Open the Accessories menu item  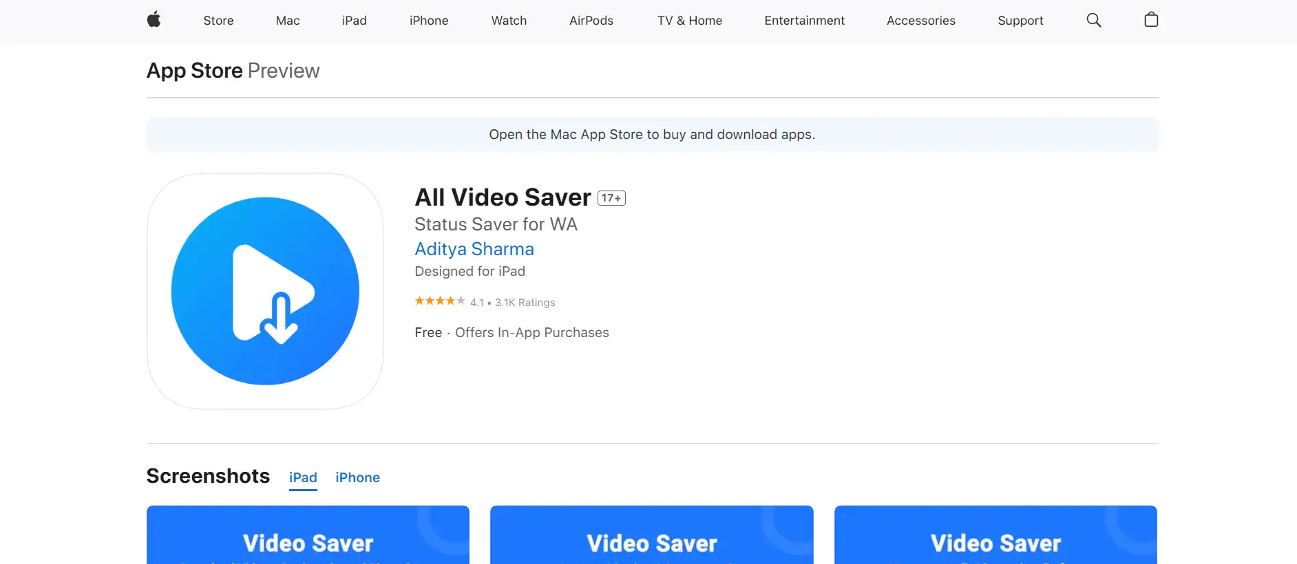(x=921, y=21)
